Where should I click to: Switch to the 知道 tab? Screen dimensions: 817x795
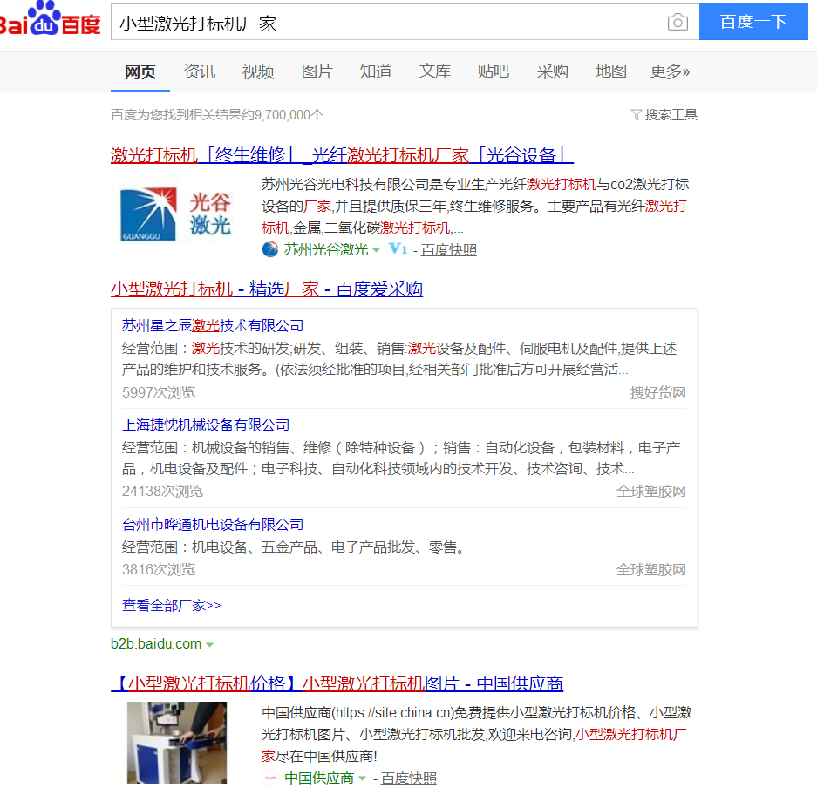(376, 71)
